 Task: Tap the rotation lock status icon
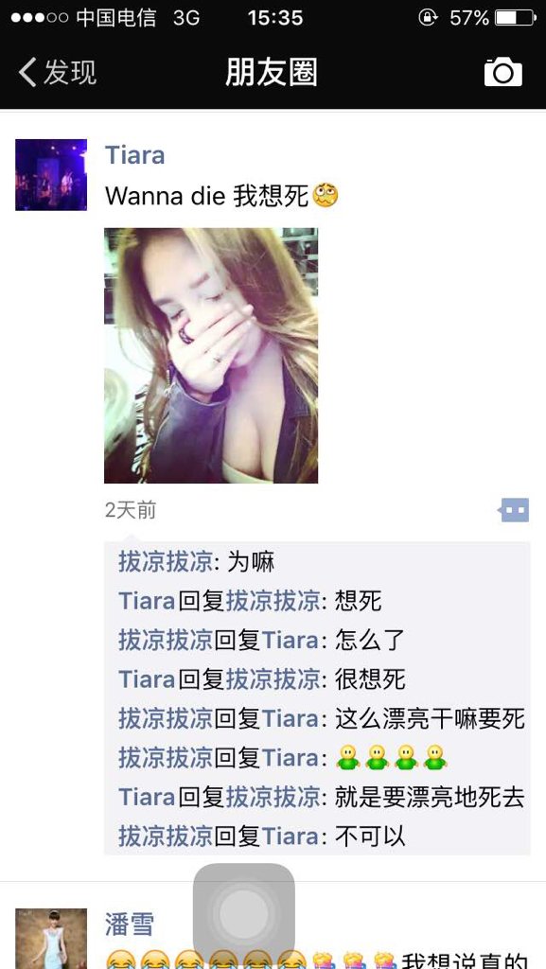point(428,18)
